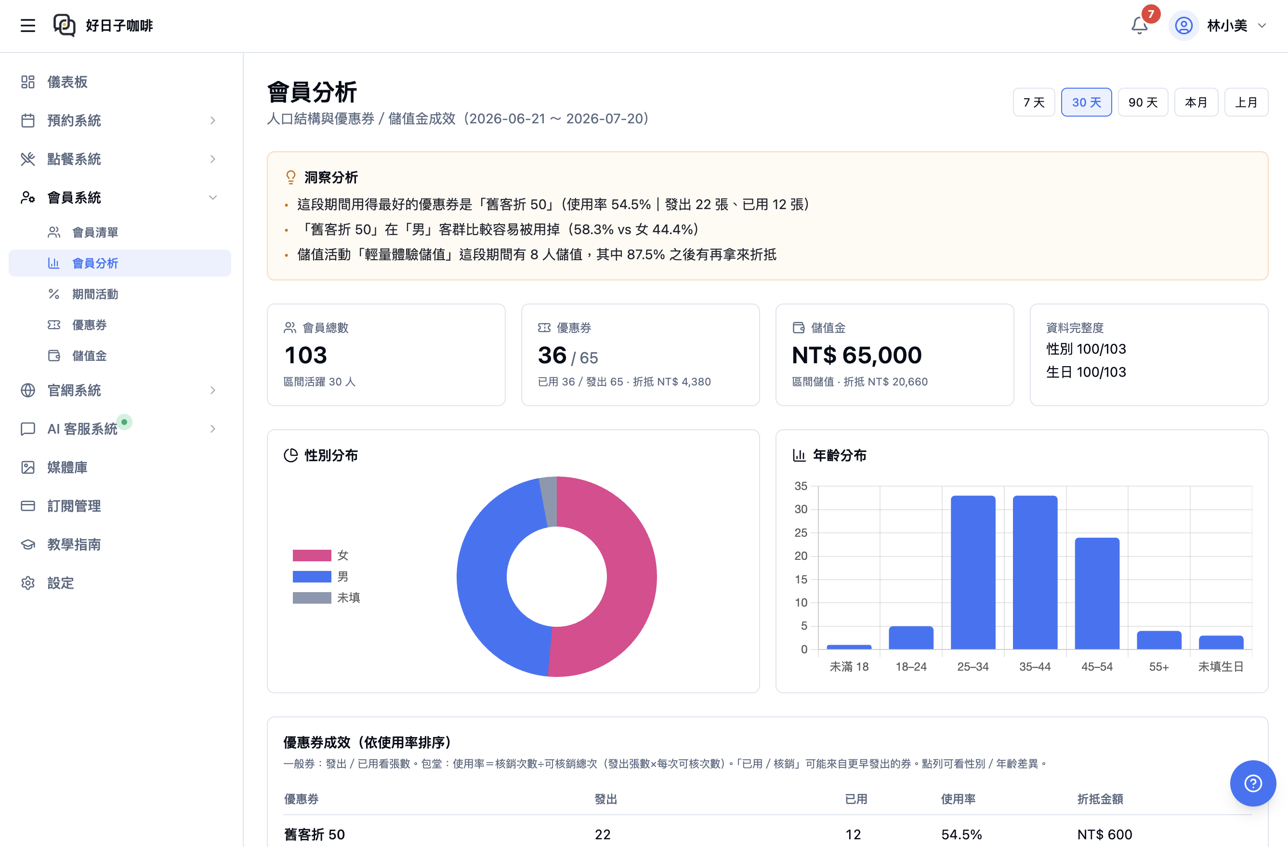Click the wallet icon on 儲值金 stat card
The image size is (1288, 847).
(798, 328)
